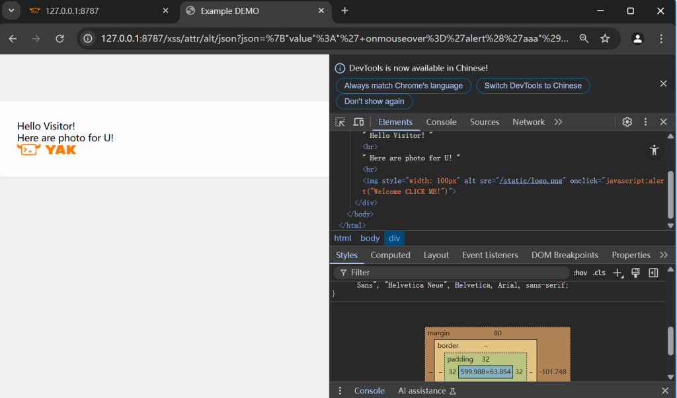
Task: Open the Computed styles tab
Action: click(x=390, y=255)
